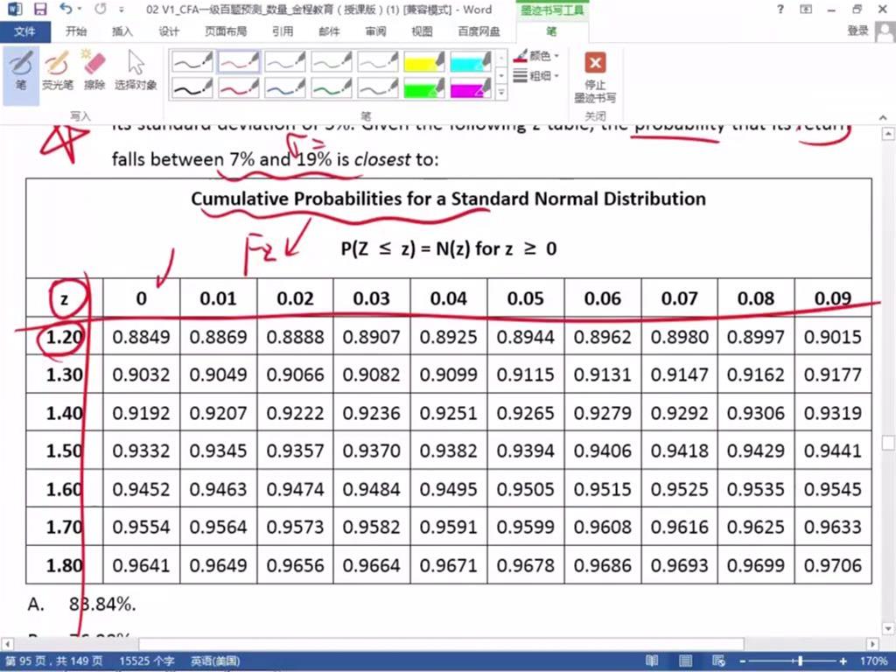
Task: Click word count '15525 个字'
Action: click(146, 661)
